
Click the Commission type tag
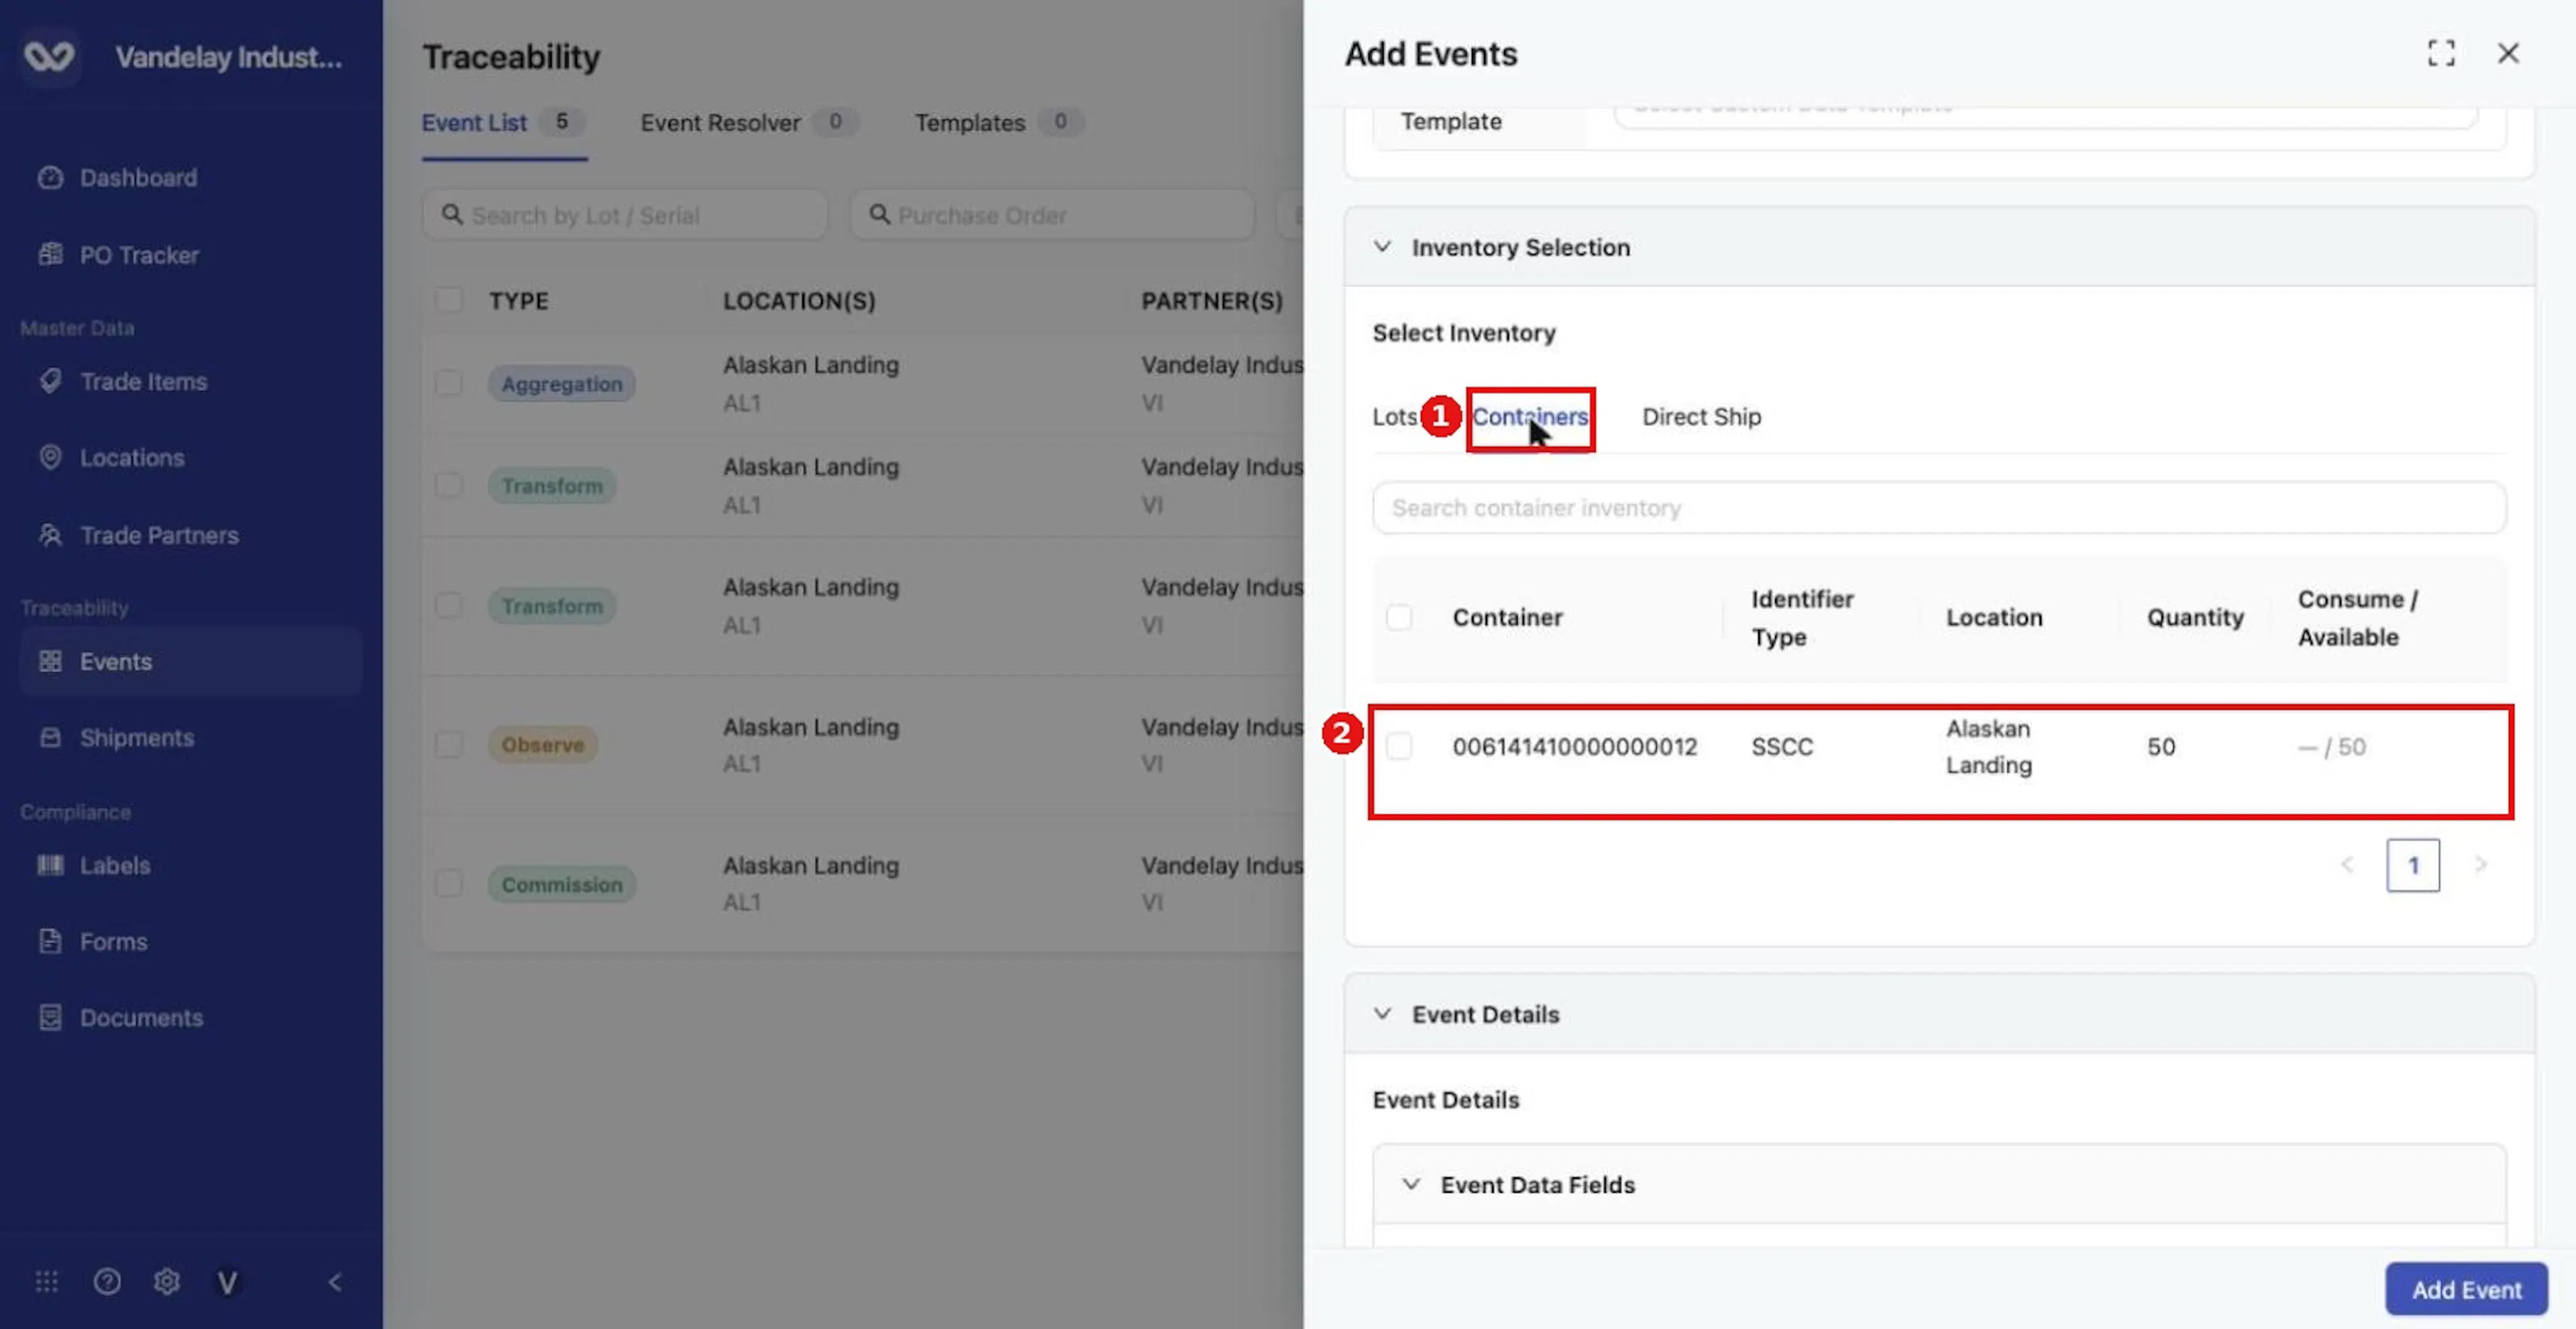(x=561, y=884)
